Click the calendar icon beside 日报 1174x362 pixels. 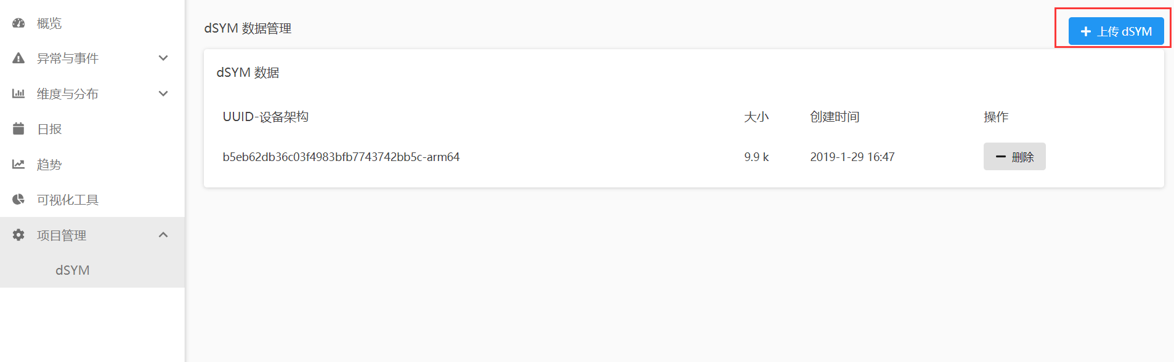click(18, 129)
